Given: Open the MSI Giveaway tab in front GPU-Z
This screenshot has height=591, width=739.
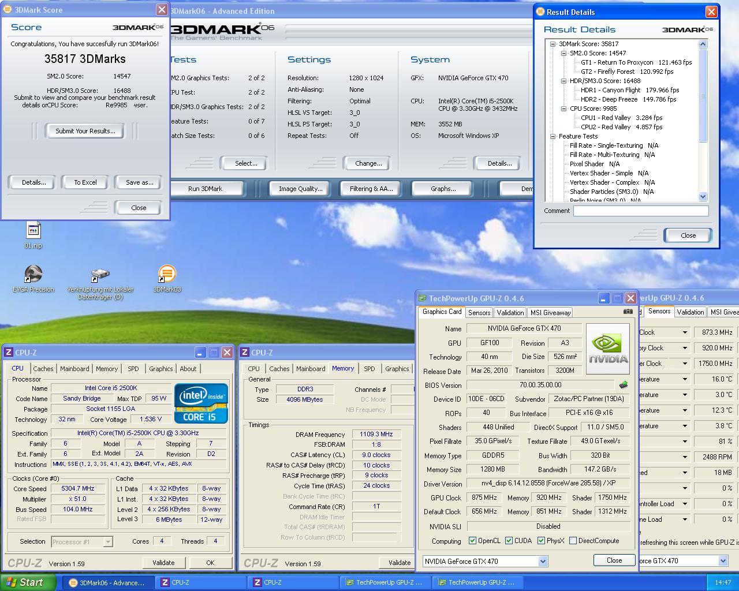Looking at the screenshot, I should (550, 312).
